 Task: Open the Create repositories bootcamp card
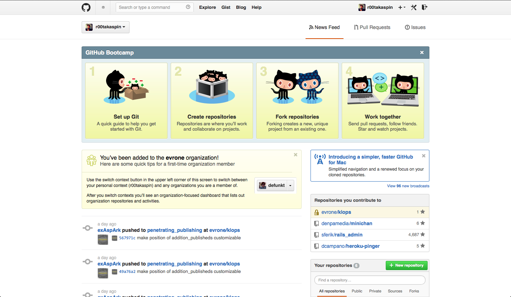pyautogui.click(x=212, y=101)
